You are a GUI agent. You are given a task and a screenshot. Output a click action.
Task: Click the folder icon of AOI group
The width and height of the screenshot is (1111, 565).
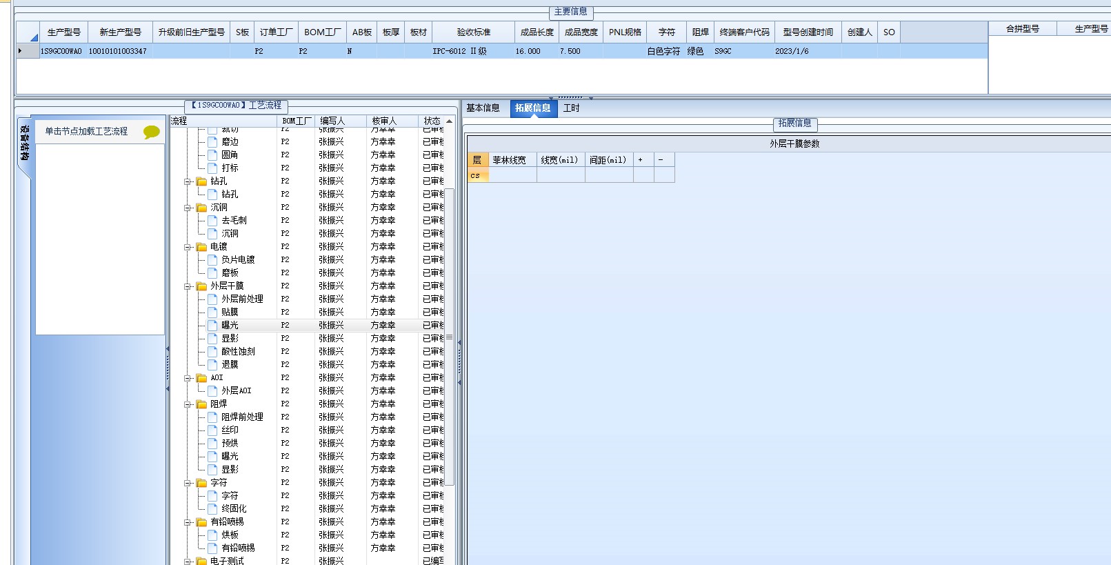tap(202, 378)
